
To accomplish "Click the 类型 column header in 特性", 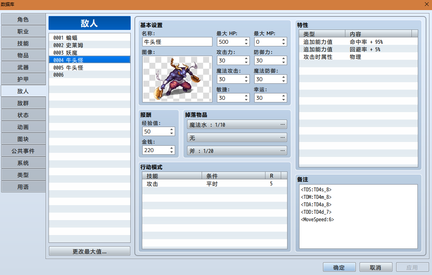I will click(x=322, y=34).
